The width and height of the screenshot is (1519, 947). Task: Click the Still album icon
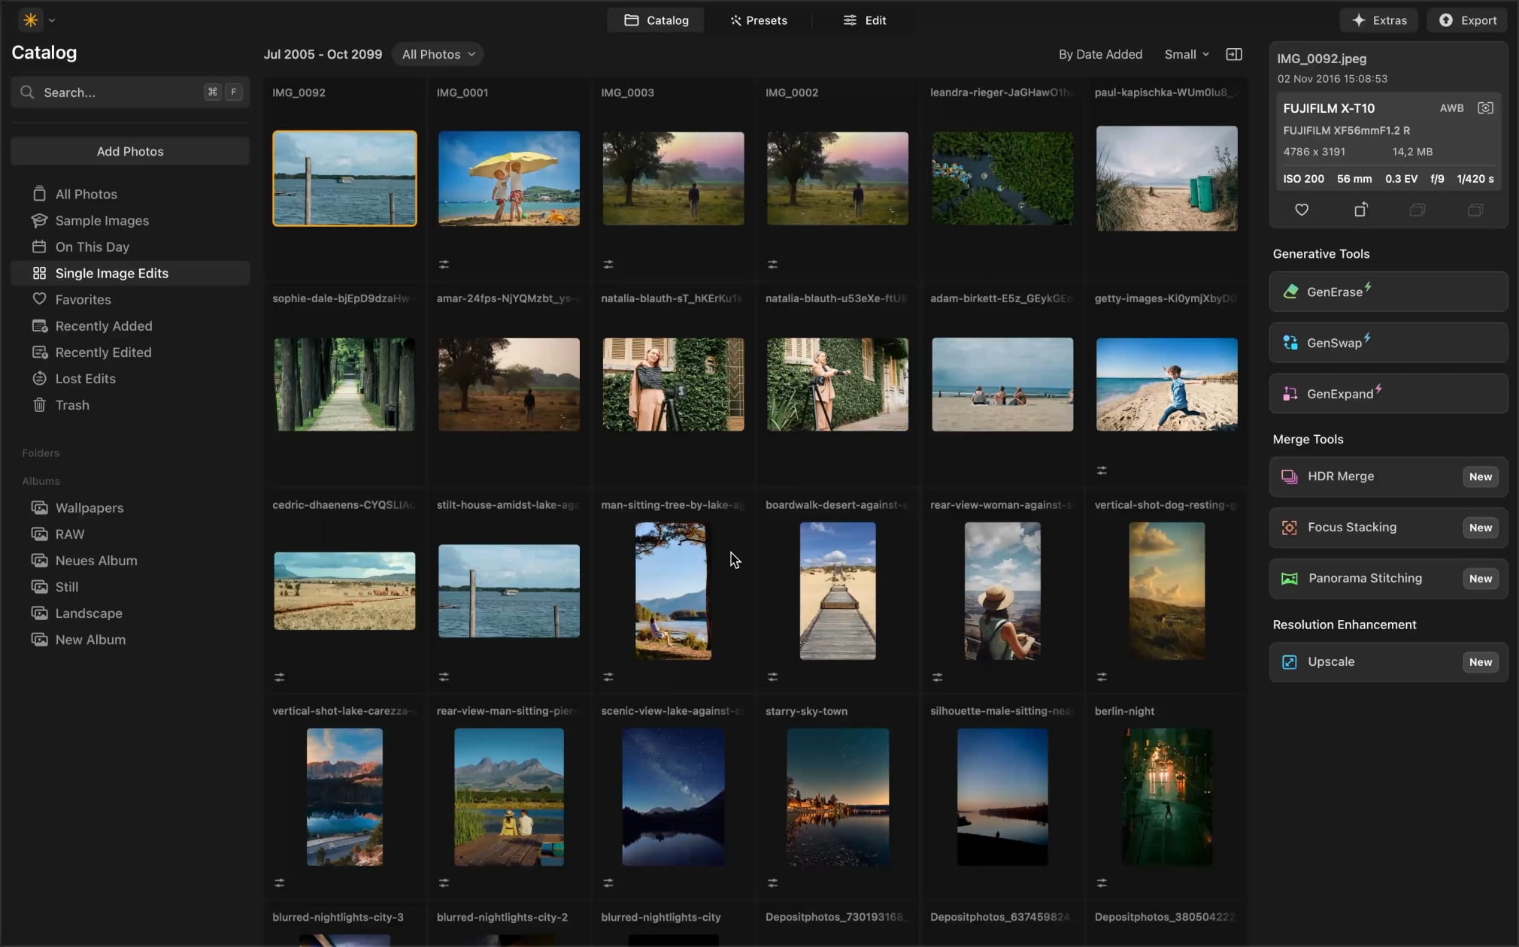(39, 586)
